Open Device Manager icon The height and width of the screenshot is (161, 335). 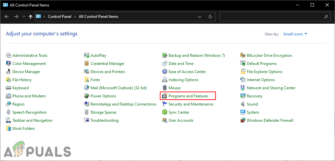coord(8,72)
